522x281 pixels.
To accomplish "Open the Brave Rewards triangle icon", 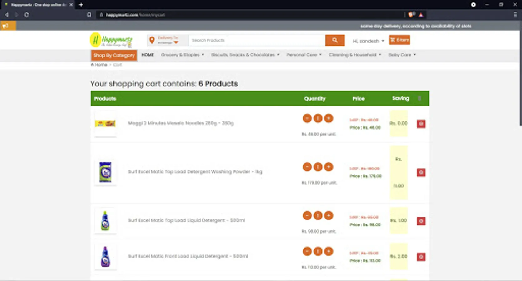I will tap(421, 15).
